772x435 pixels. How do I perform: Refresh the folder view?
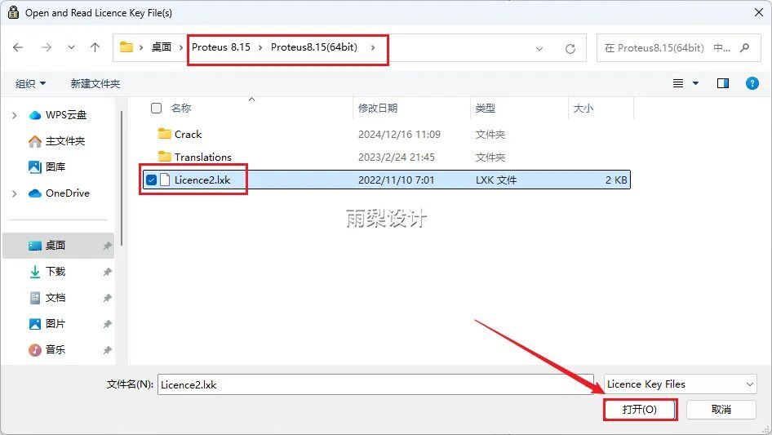570,48
